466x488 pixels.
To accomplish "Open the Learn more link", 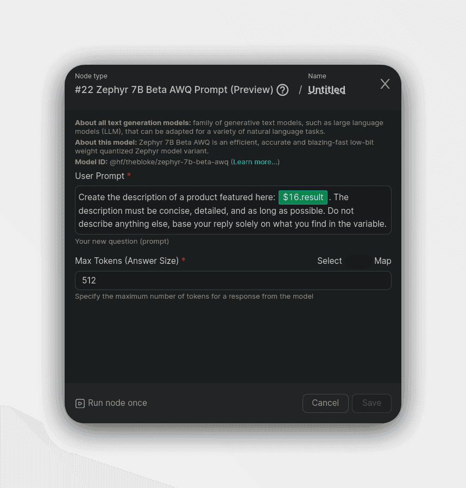I will (x=255, y=162).
